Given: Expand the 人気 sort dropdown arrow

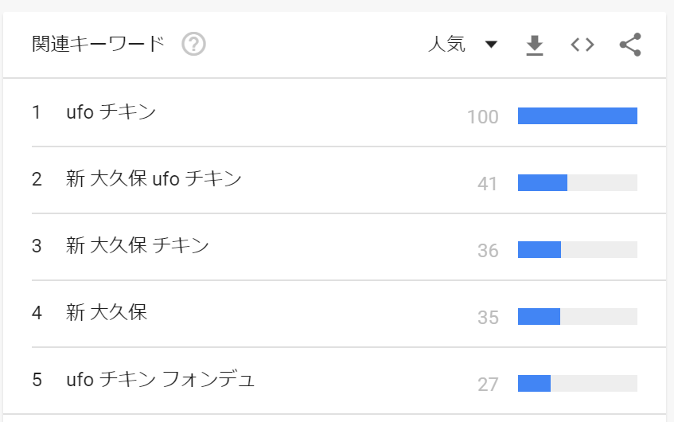Looking at the screenshot, I should [x=491, y=45].
